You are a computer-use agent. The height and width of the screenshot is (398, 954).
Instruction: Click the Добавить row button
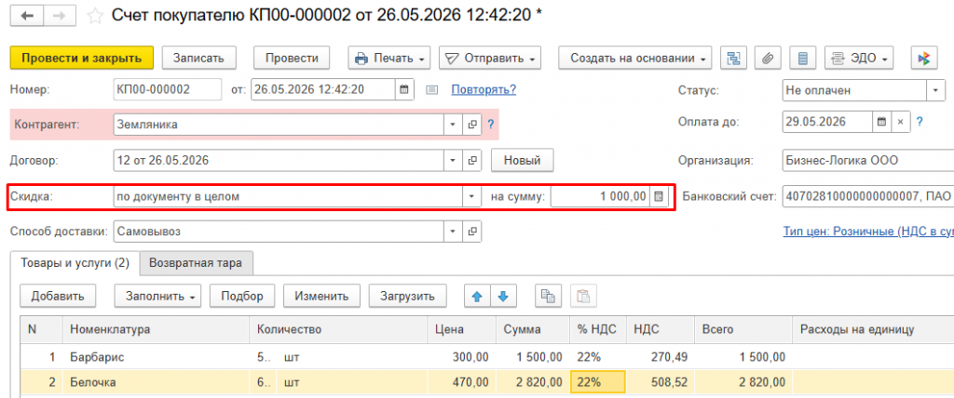[x=59, y=296]
